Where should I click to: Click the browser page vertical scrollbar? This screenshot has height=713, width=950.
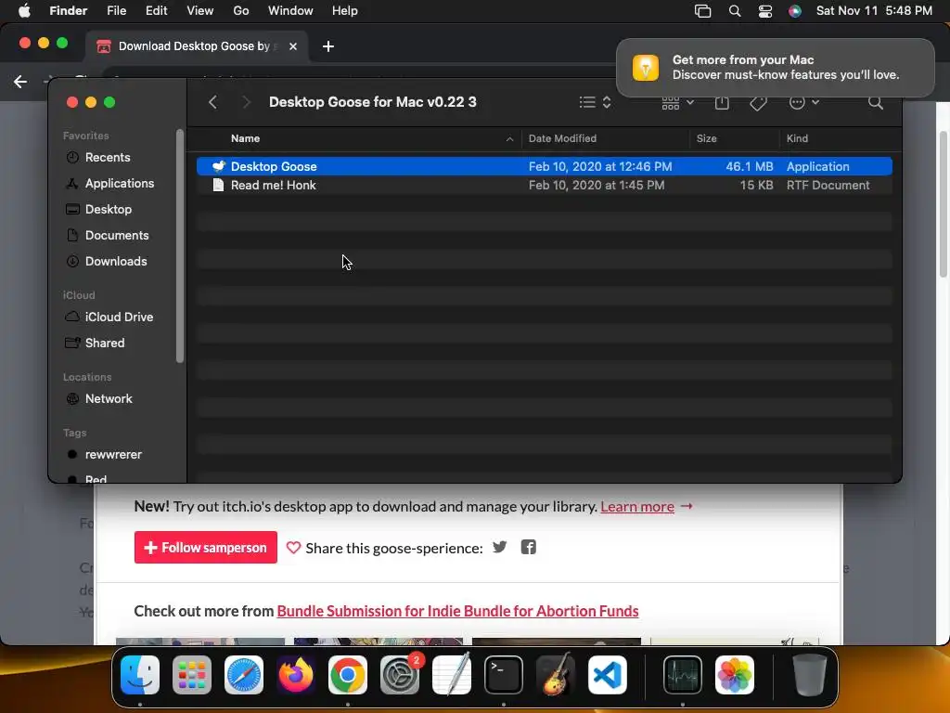point(943,203)
